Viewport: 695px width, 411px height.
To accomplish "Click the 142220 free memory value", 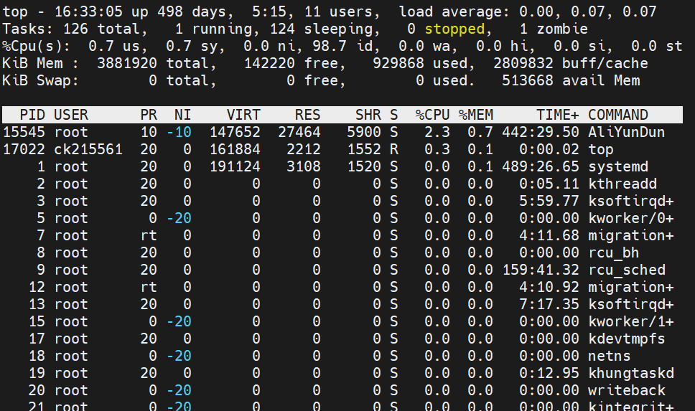I will pyautogui.click(x=269, y=63).
